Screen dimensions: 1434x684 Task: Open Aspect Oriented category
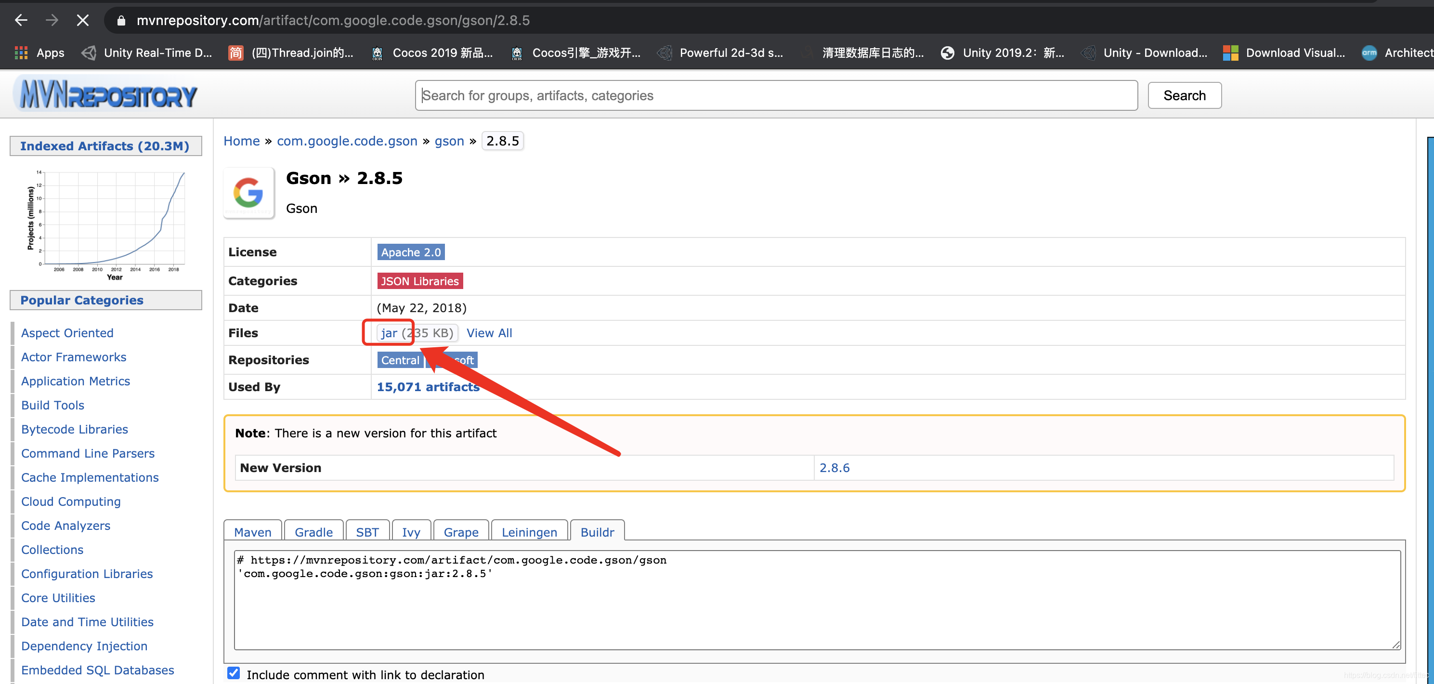(67, 333)
